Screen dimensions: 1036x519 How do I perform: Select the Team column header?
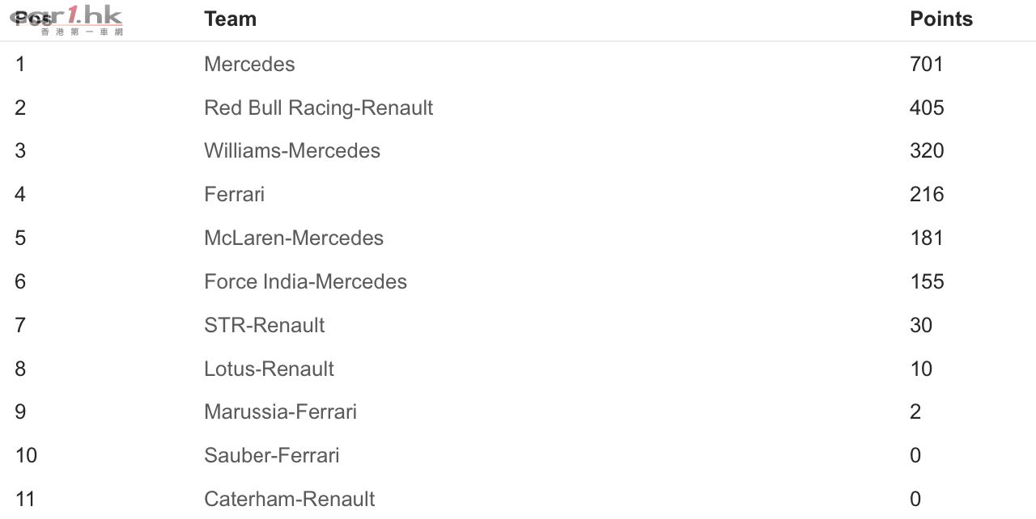coord(230,19)
